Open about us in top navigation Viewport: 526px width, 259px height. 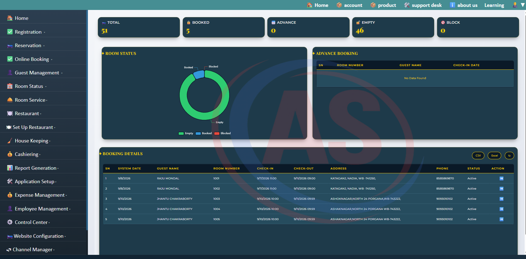pos(464,5)
